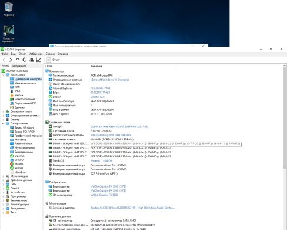The width and height of the screenshot is (287, 230).
Task: Open the Phoenix BIOS type link
Action: tap(101, 161)
